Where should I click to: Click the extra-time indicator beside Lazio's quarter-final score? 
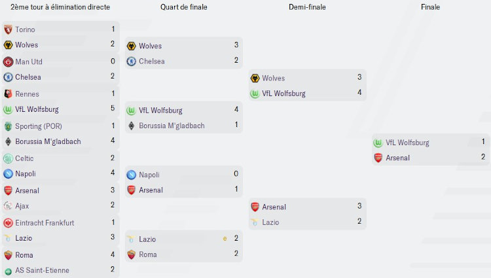coord(225,239)
